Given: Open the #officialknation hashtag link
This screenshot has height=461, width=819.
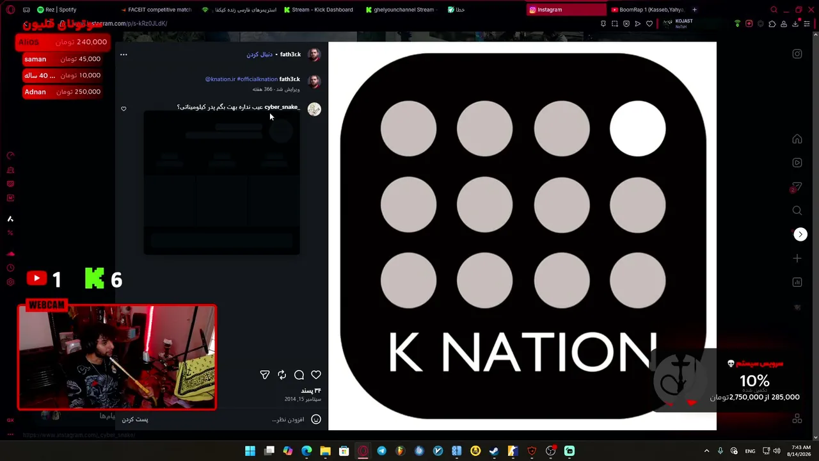Looking at the screenshot, I should (257, 79).
